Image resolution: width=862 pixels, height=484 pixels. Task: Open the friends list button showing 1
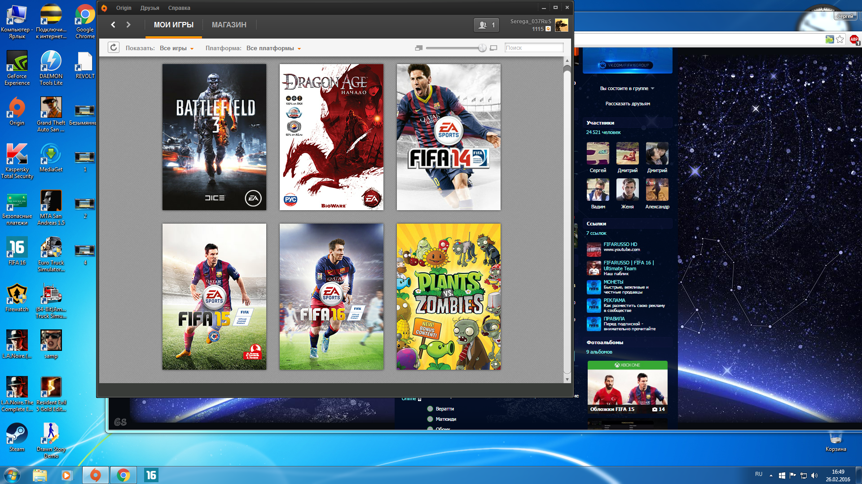tap(486, 25)
